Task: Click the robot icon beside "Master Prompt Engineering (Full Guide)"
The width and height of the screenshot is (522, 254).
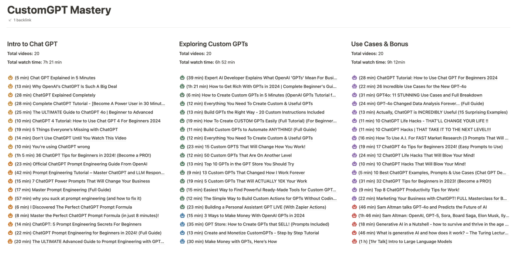Action: coord(10,190)
